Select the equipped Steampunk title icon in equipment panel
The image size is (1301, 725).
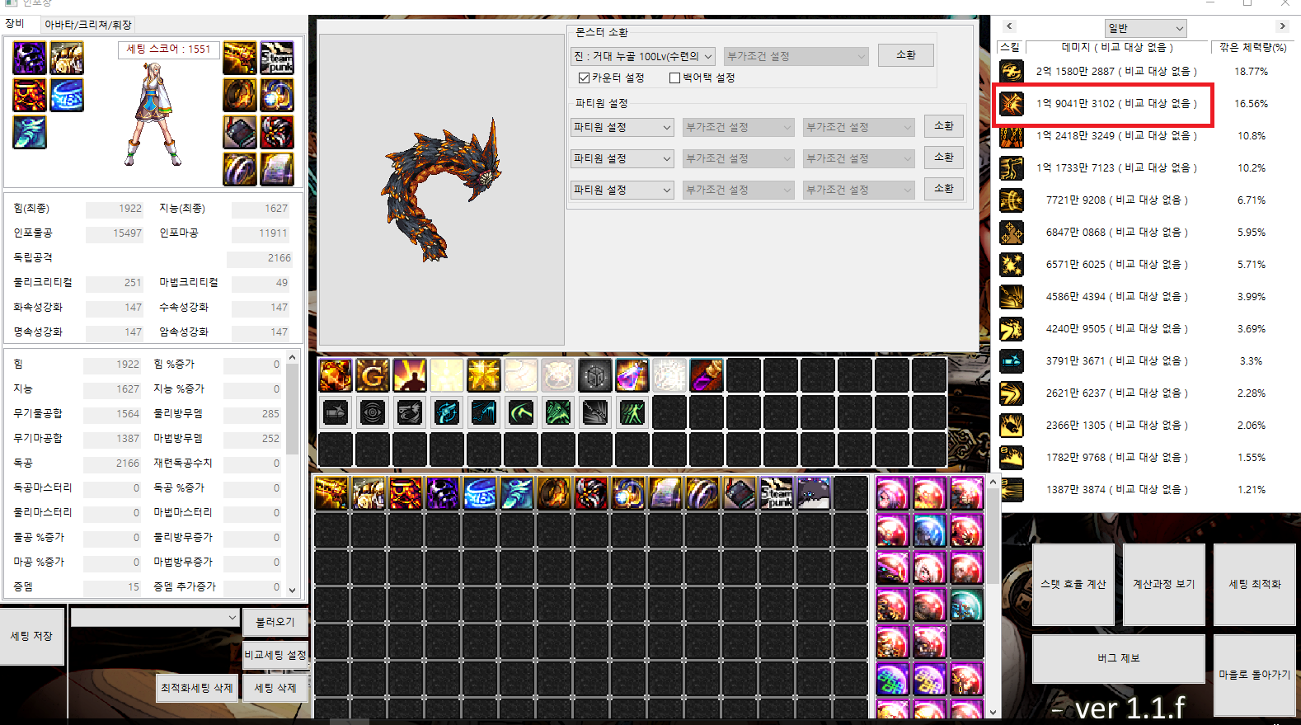point(277,58)
